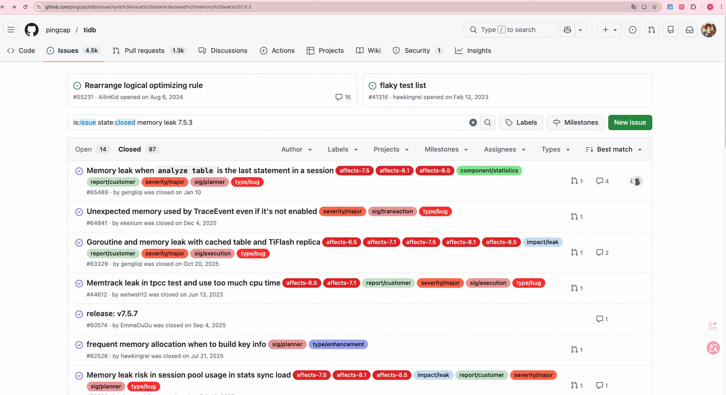Viewport: 726px width, 395px height.
Task: Open linked pull request for issue #65489
Action: coord(577,181)
